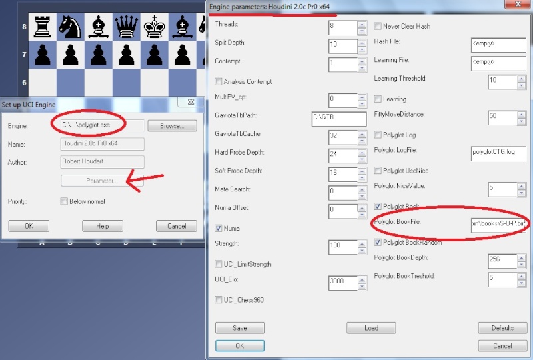Click the Learning File input field
Image resolution: width=533 pixels, height=360 pixels.
point(498,63)
